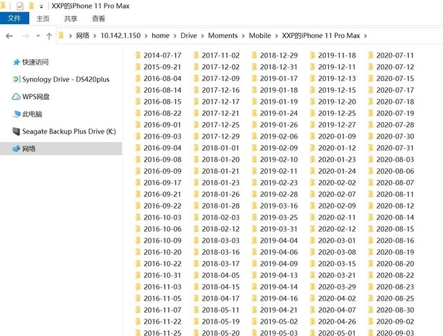Screen dimensions: 443x336
Task: Click Moments breadcrumb segment
Action: click(223, 35)
